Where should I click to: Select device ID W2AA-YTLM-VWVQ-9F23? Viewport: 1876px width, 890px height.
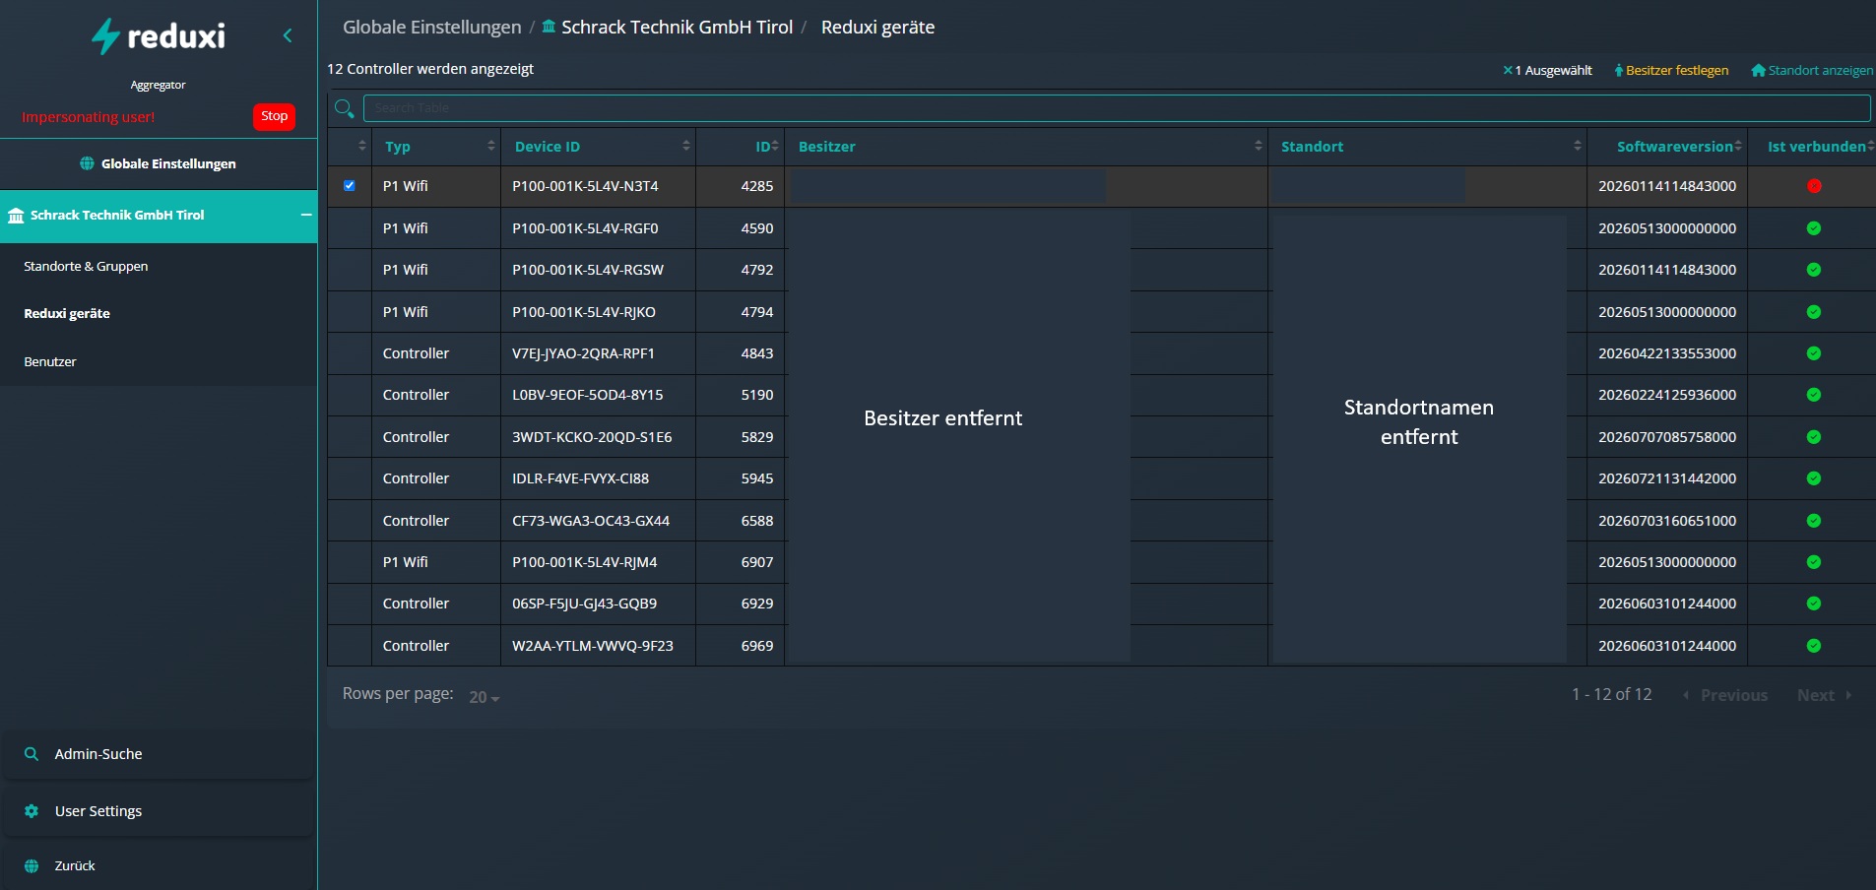click(593, 646)
